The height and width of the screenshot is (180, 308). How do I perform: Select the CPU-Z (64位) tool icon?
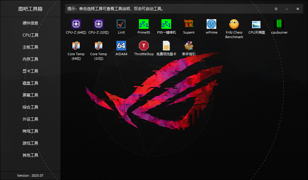point(76,24)
